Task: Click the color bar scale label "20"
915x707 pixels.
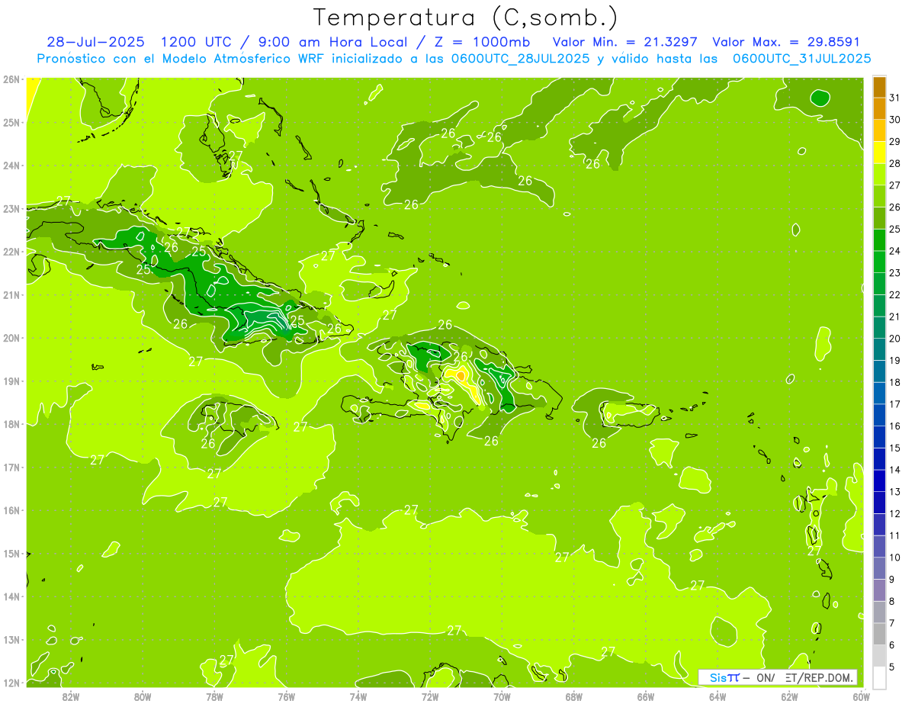Action: click(x=894, y=339)
